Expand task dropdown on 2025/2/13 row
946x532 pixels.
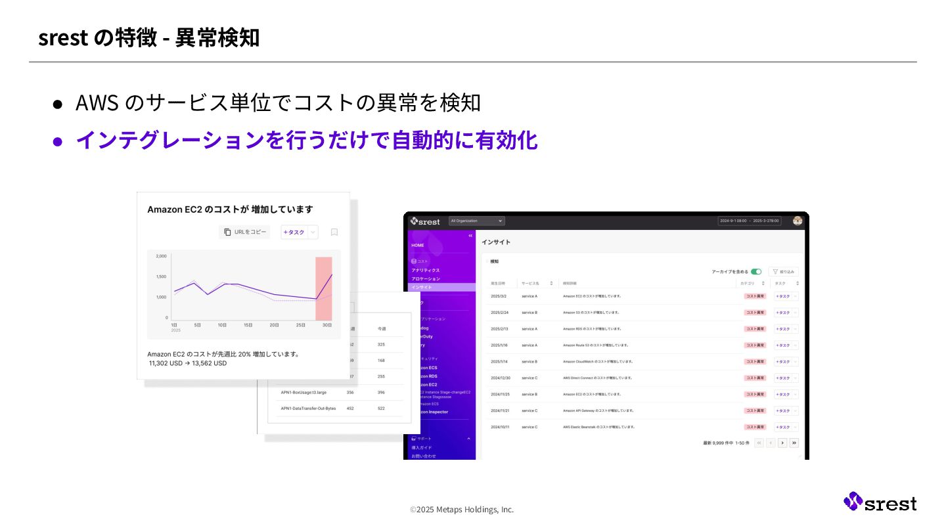[796, 329]
